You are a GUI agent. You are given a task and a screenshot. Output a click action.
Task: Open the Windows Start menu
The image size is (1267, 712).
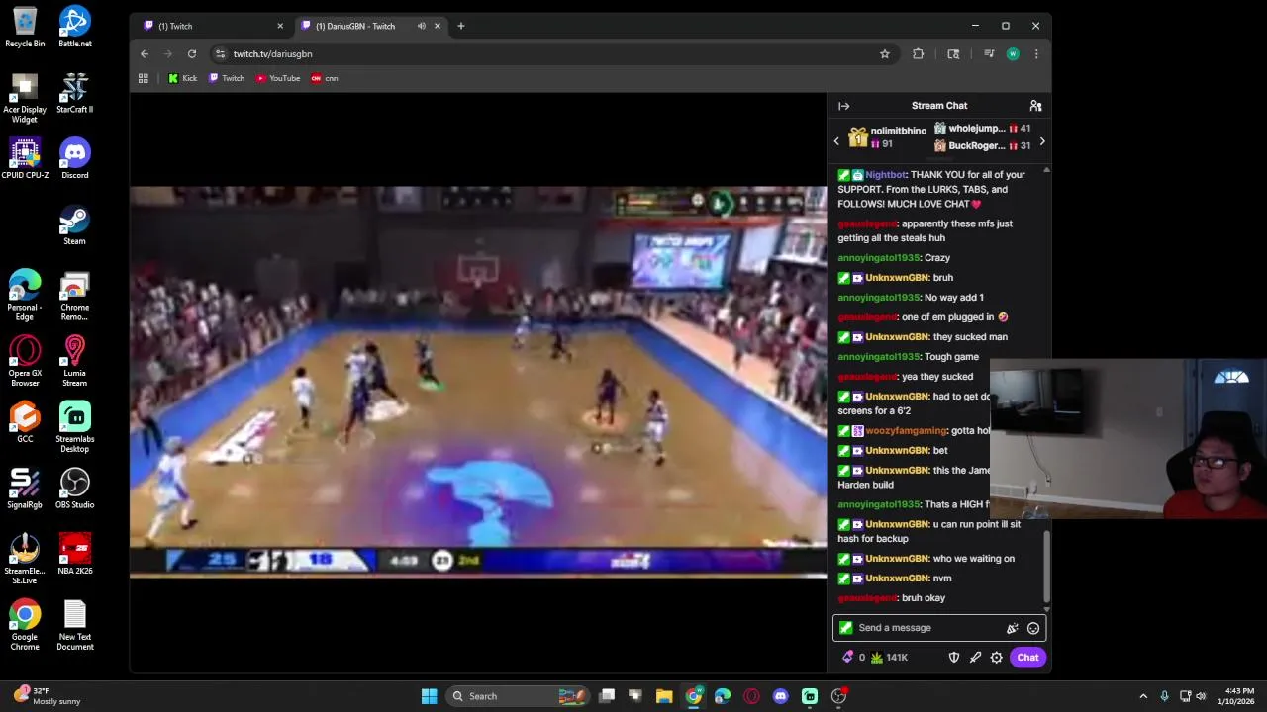(x=429, y=696)
